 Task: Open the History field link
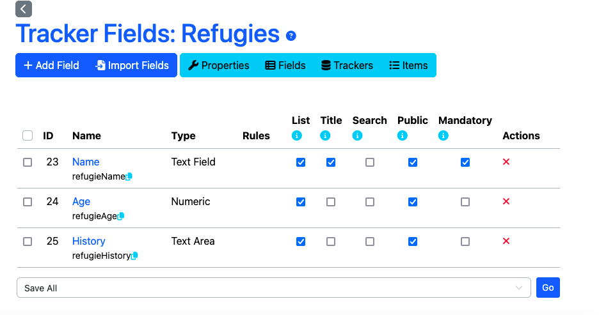pos(88,241)
